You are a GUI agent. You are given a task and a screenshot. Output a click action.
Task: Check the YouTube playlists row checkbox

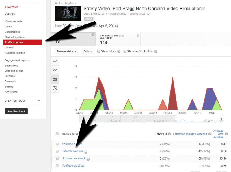click(57, 166)
